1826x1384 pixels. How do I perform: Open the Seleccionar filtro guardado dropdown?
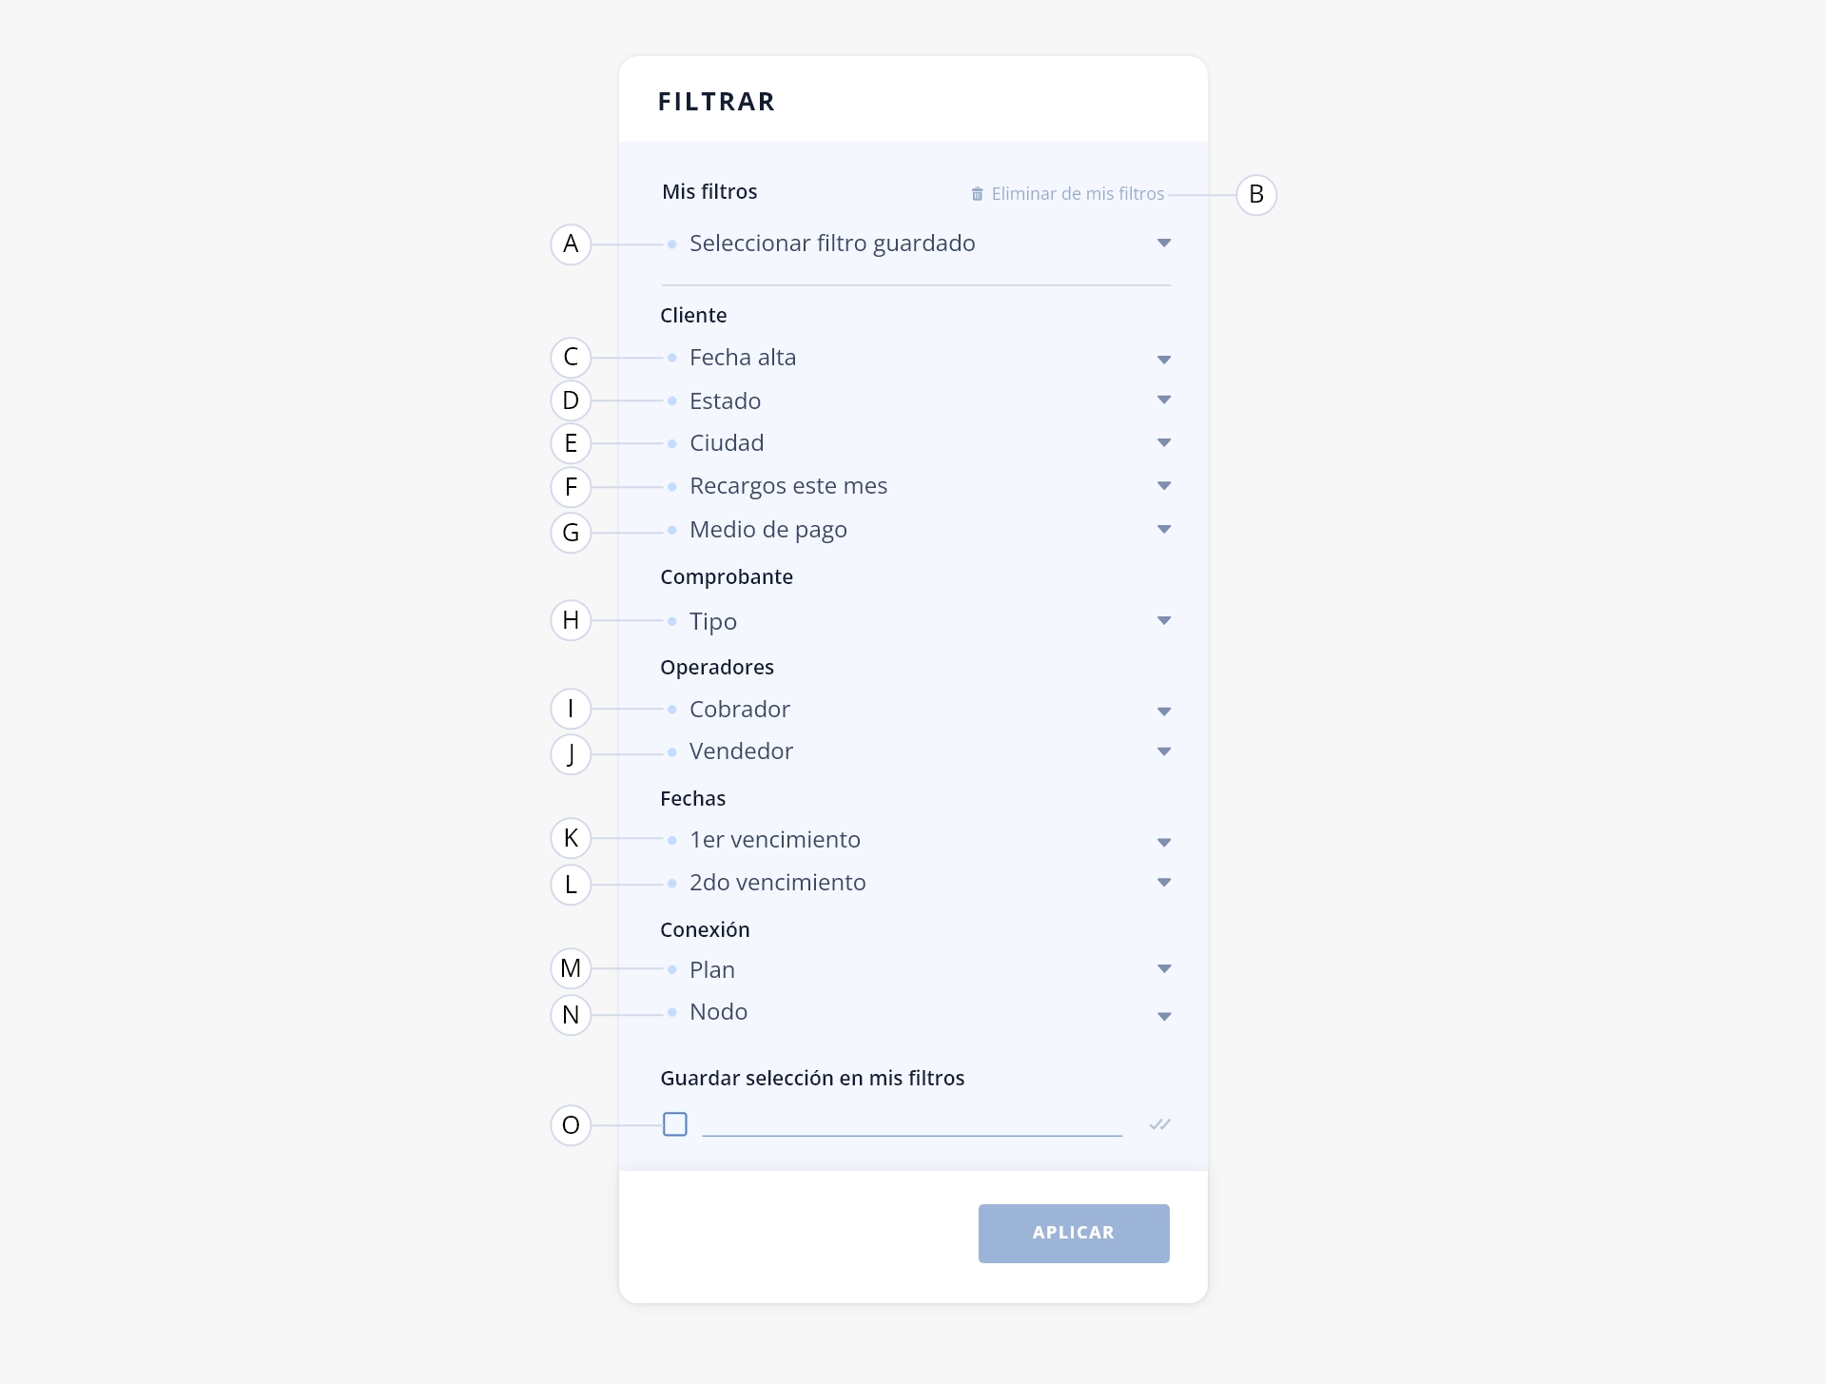pyautogui.click(x=916, y=244)
